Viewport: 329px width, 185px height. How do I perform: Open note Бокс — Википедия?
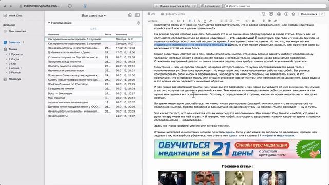pos(94,94)
